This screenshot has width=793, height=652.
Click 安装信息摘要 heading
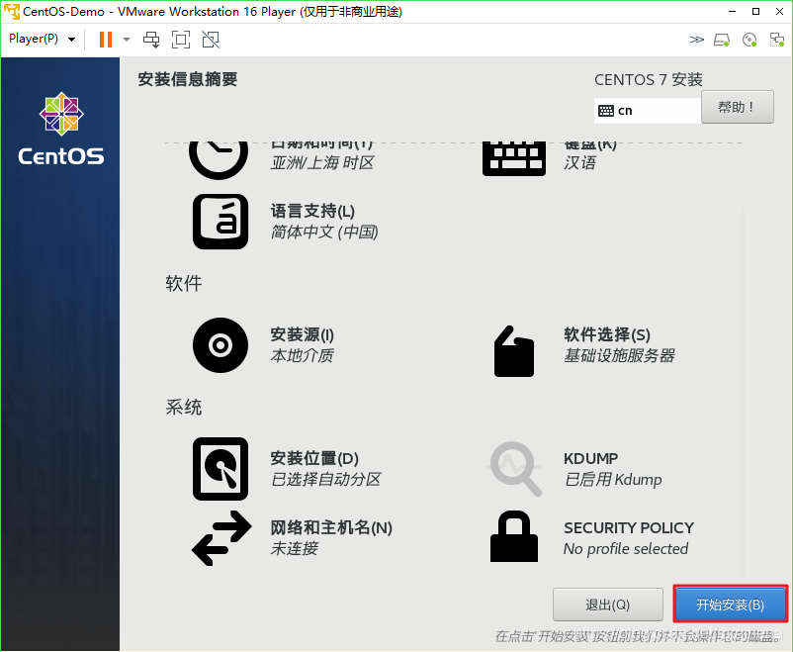[188, 79]
